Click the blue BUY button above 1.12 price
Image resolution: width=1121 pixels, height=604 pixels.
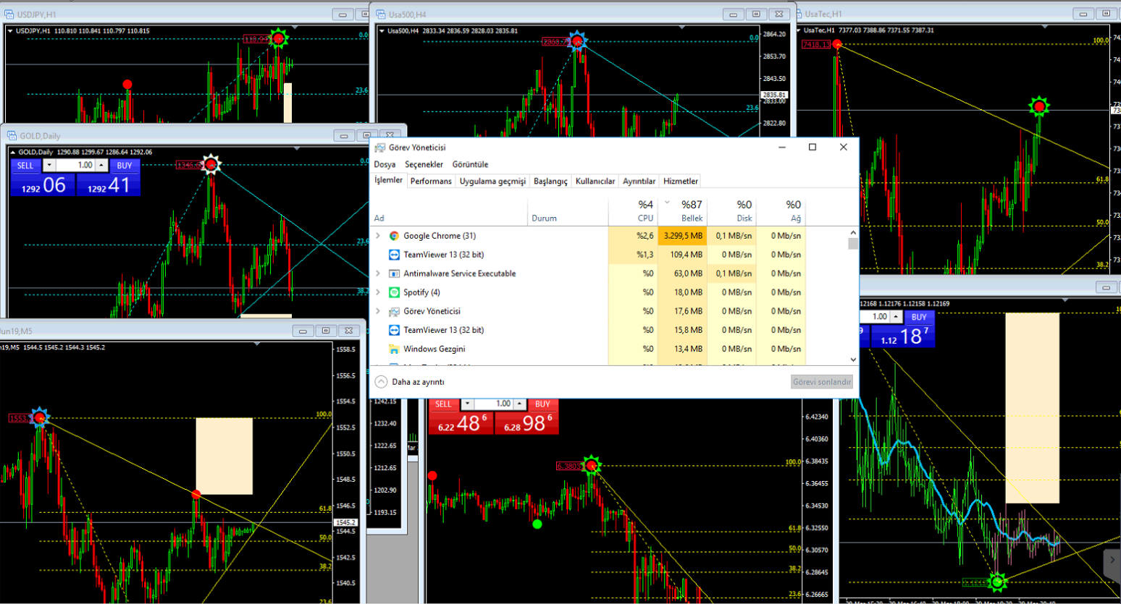pyautogui.click(x=919, y=317)
